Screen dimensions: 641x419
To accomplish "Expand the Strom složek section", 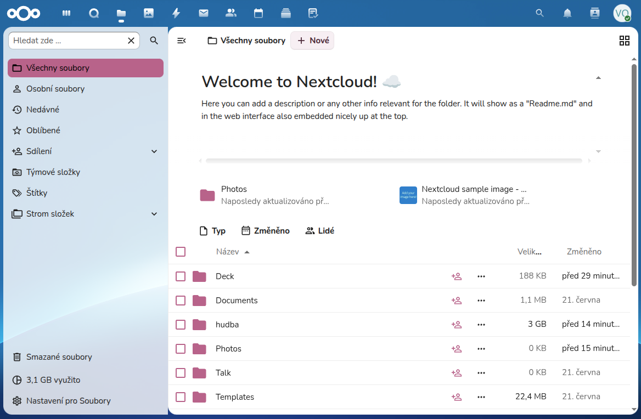I will 154,214.
